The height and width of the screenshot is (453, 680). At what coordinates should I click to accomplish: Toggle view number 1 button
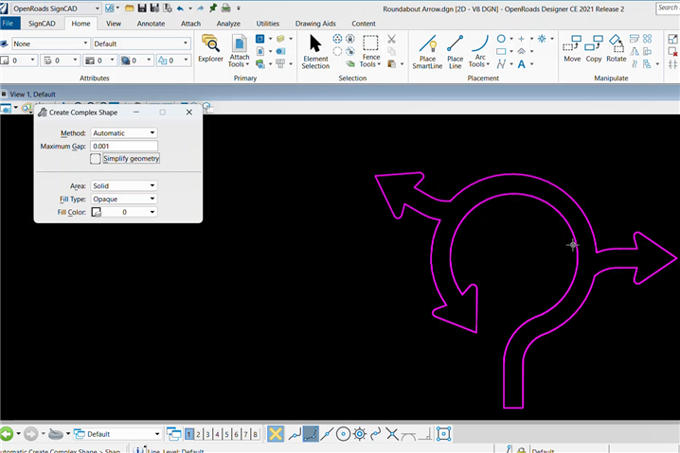coord(189,434)
